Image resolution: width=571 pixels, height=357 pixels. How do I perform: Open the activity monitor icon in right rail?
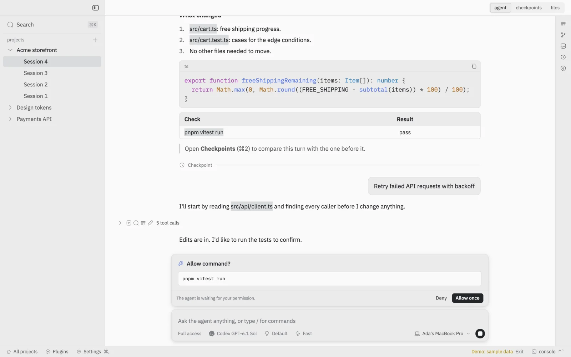coord(563,46)
